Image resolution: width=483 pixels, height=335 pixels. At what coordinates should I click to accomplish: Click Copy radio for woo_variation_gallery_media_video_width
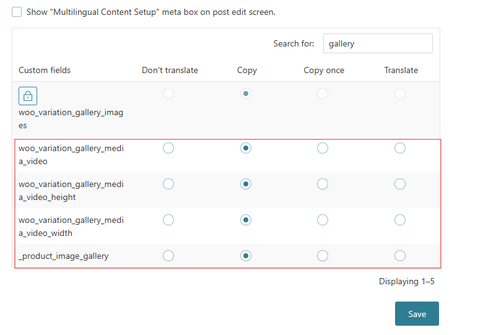246,220
